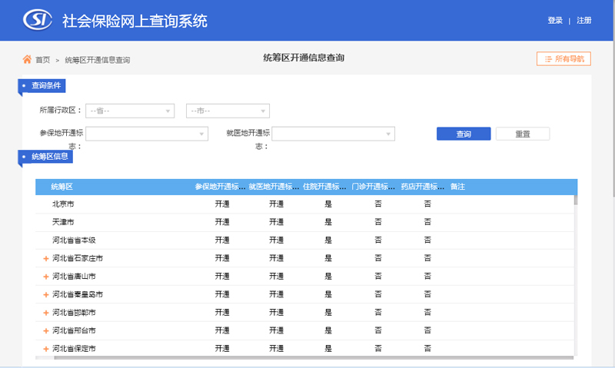
Task: Click the 重置 reset button
Action: [523, 134]
